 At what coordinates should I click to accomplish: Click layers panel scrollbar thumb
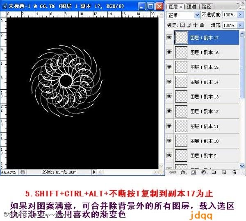pyautogui.click(x=242, y=68)
